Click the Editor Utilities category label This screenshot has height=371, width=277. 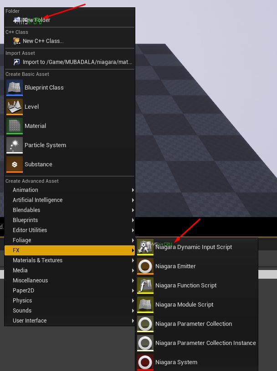coord(30,230)
